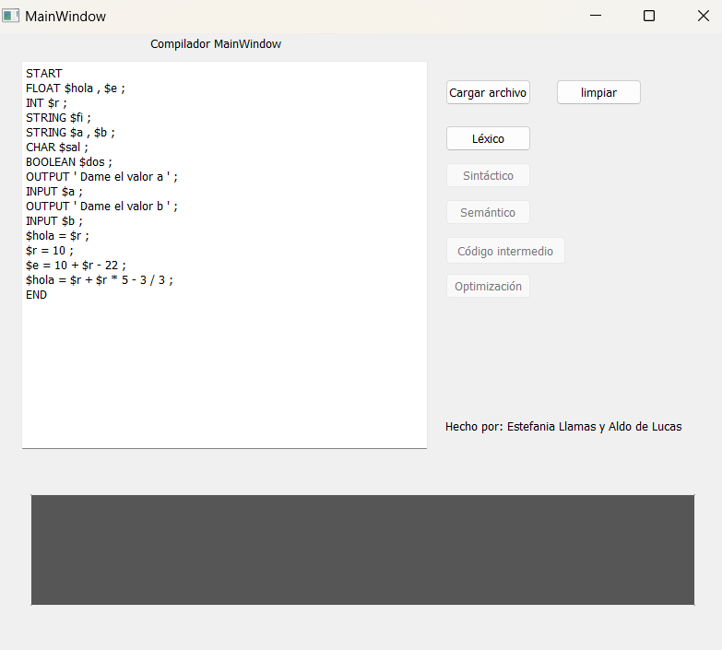The image size is (722, 650).
Task: Run the Léxico analysis
Action: (488, 138)
